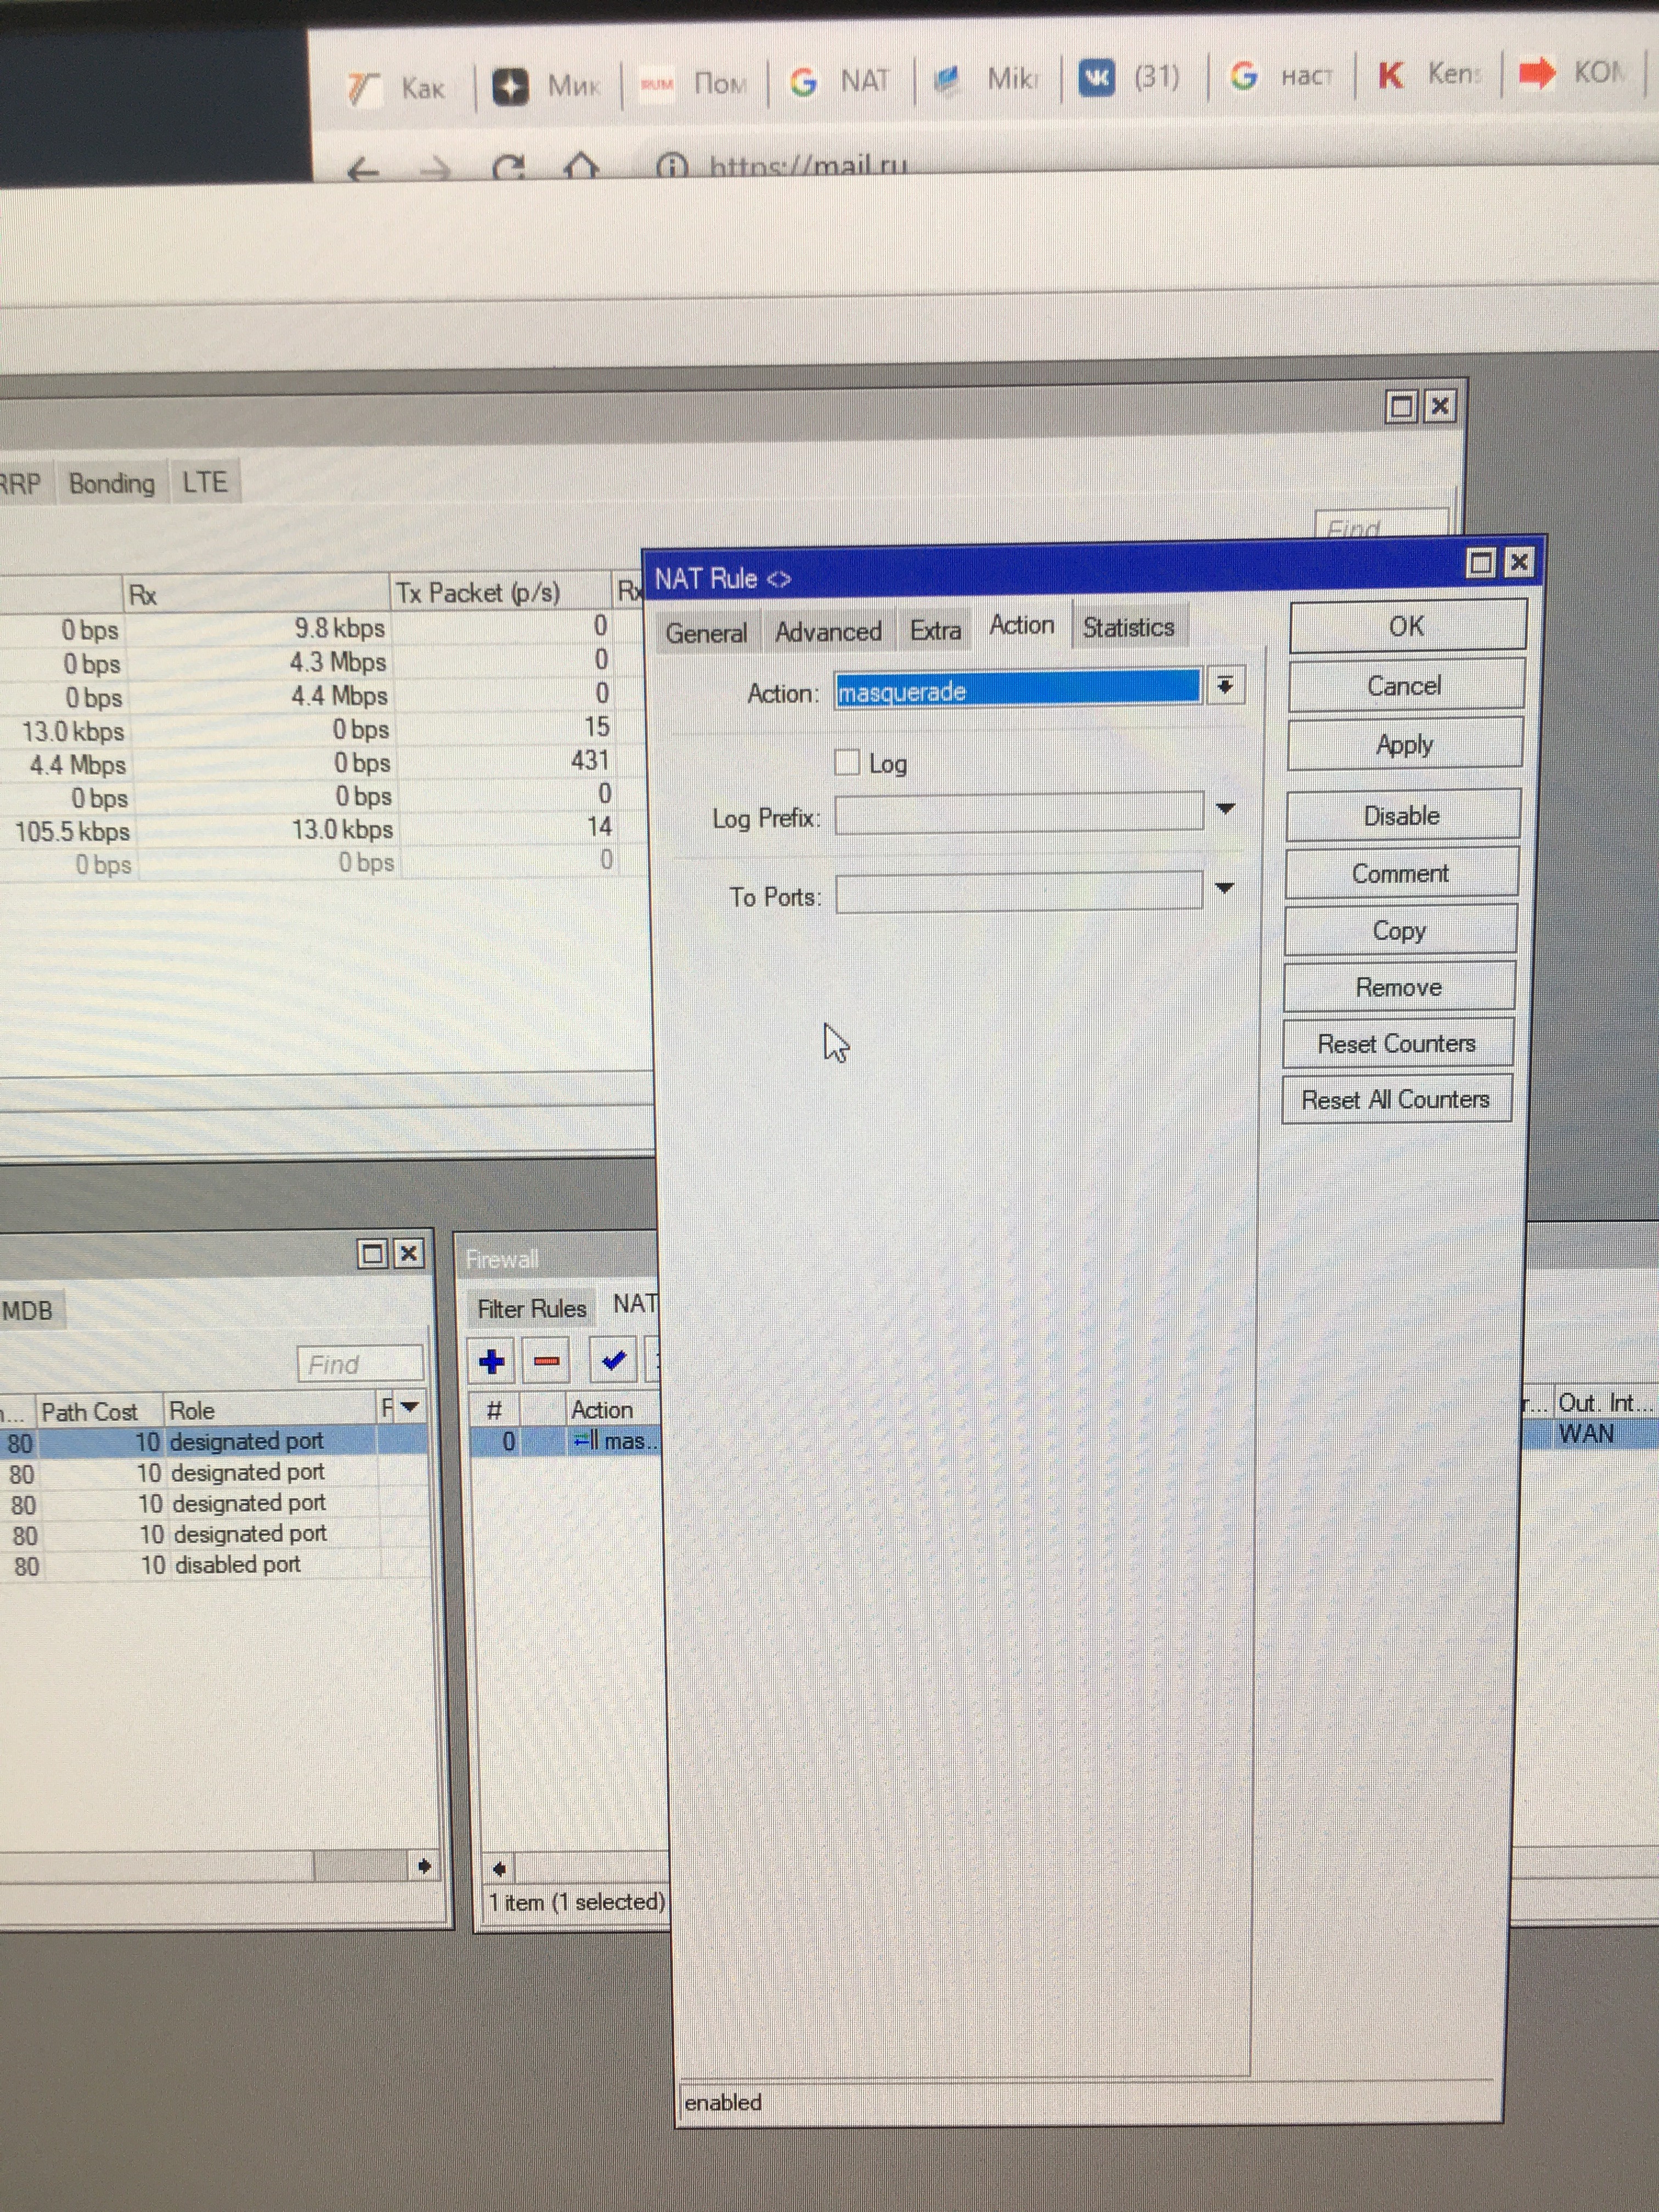Image resolution: width=1659 pixels, height=2212 pixels.
Task: Click right scroll arrow in bridge ports window
Action: pyautogui.click(x=423, y=1866)
